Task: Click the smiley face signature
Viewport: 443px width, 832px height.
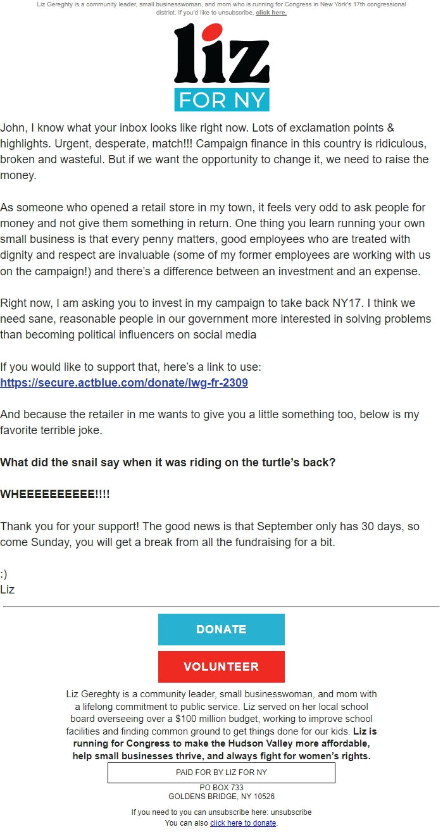Action: point(5,573)
